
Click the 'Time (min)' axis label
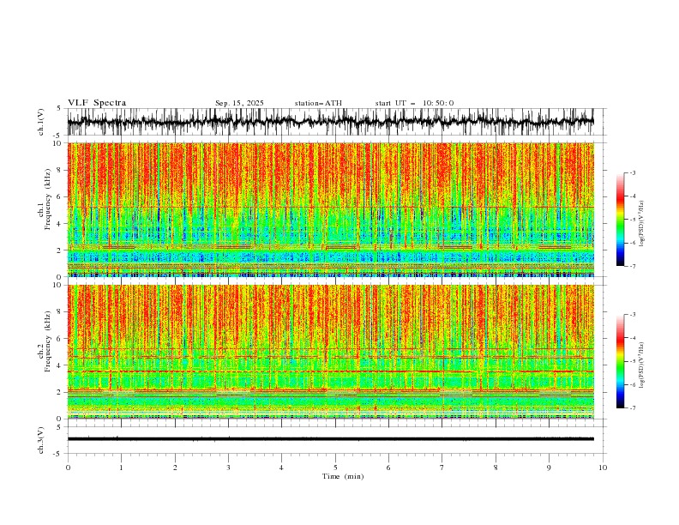pos(343,476)
